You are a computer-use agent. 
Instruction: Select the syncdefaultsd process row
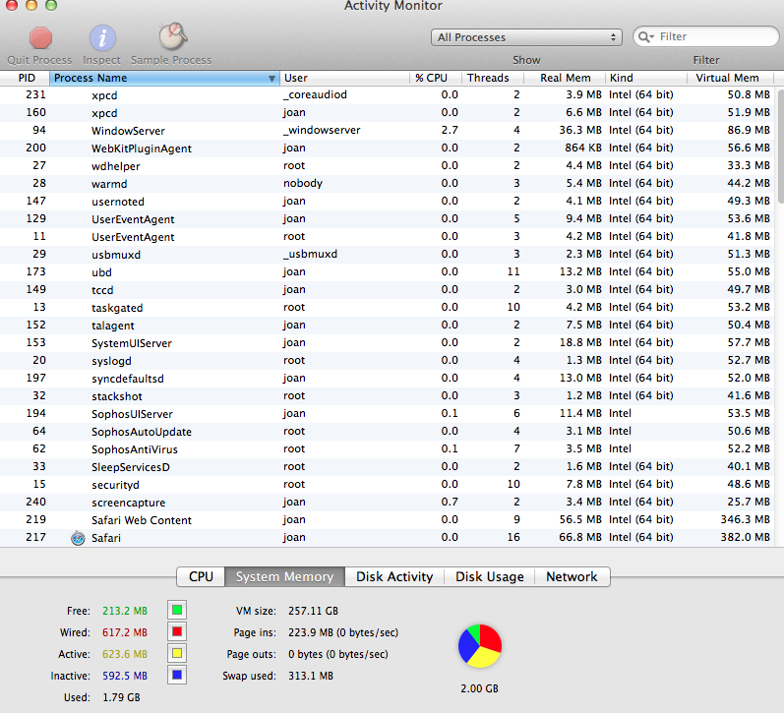388,379
